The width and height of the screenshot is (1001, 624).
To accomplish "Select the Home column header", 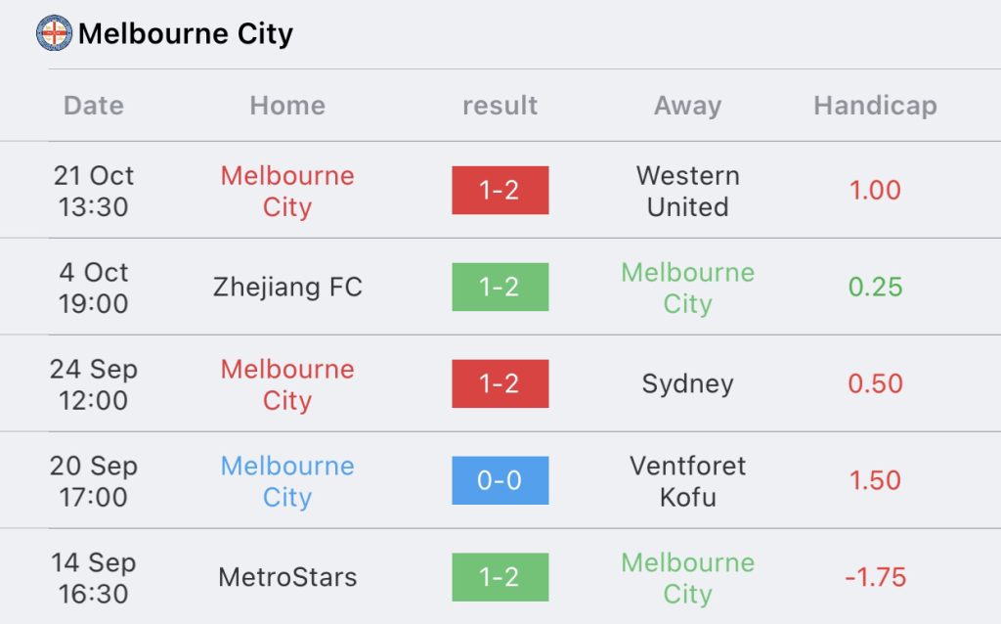I will pyautogui.click(x=287, y=106).
